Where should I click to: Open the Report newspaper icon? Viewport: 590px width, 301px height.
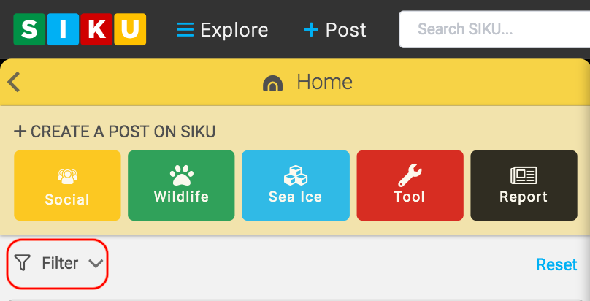[x=524, y=175]
